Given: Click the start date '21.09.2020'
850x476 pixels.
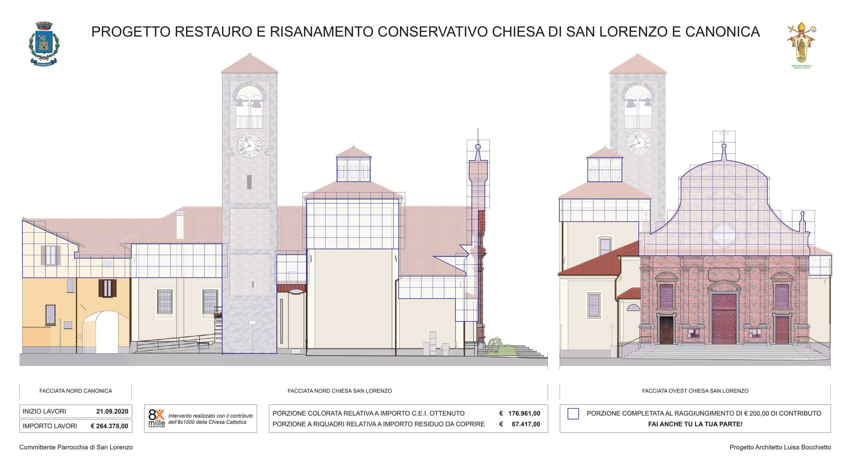Looking at the screenshot, I should coord(112,411).
